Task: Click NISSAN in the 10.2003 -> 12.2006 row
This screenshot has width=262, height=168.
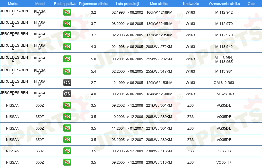Action: [x=13, y=117]
